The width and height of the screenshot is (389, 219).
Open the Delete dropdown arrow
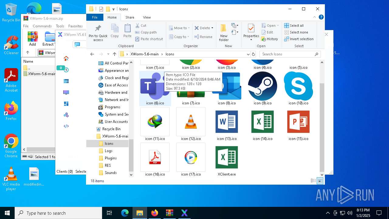click(x=212, y=28)
